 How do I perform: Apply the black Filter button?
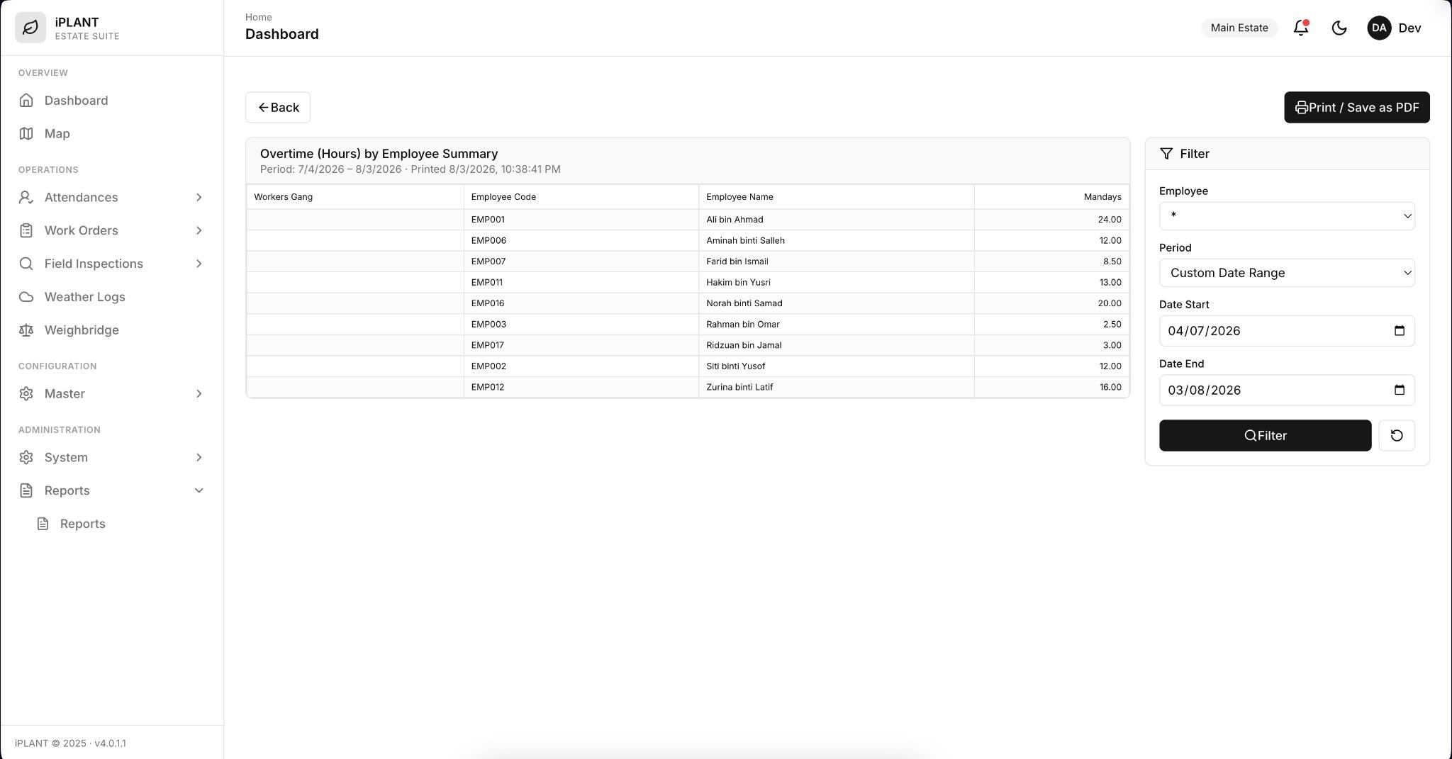coord(1265,435)
